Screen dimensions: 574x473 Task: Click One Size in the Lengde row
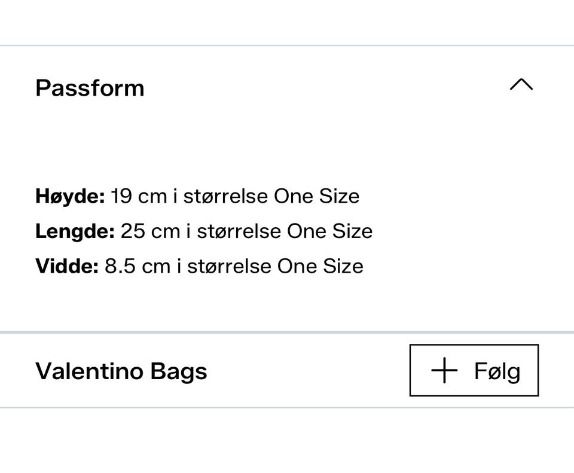coord(330,231)
